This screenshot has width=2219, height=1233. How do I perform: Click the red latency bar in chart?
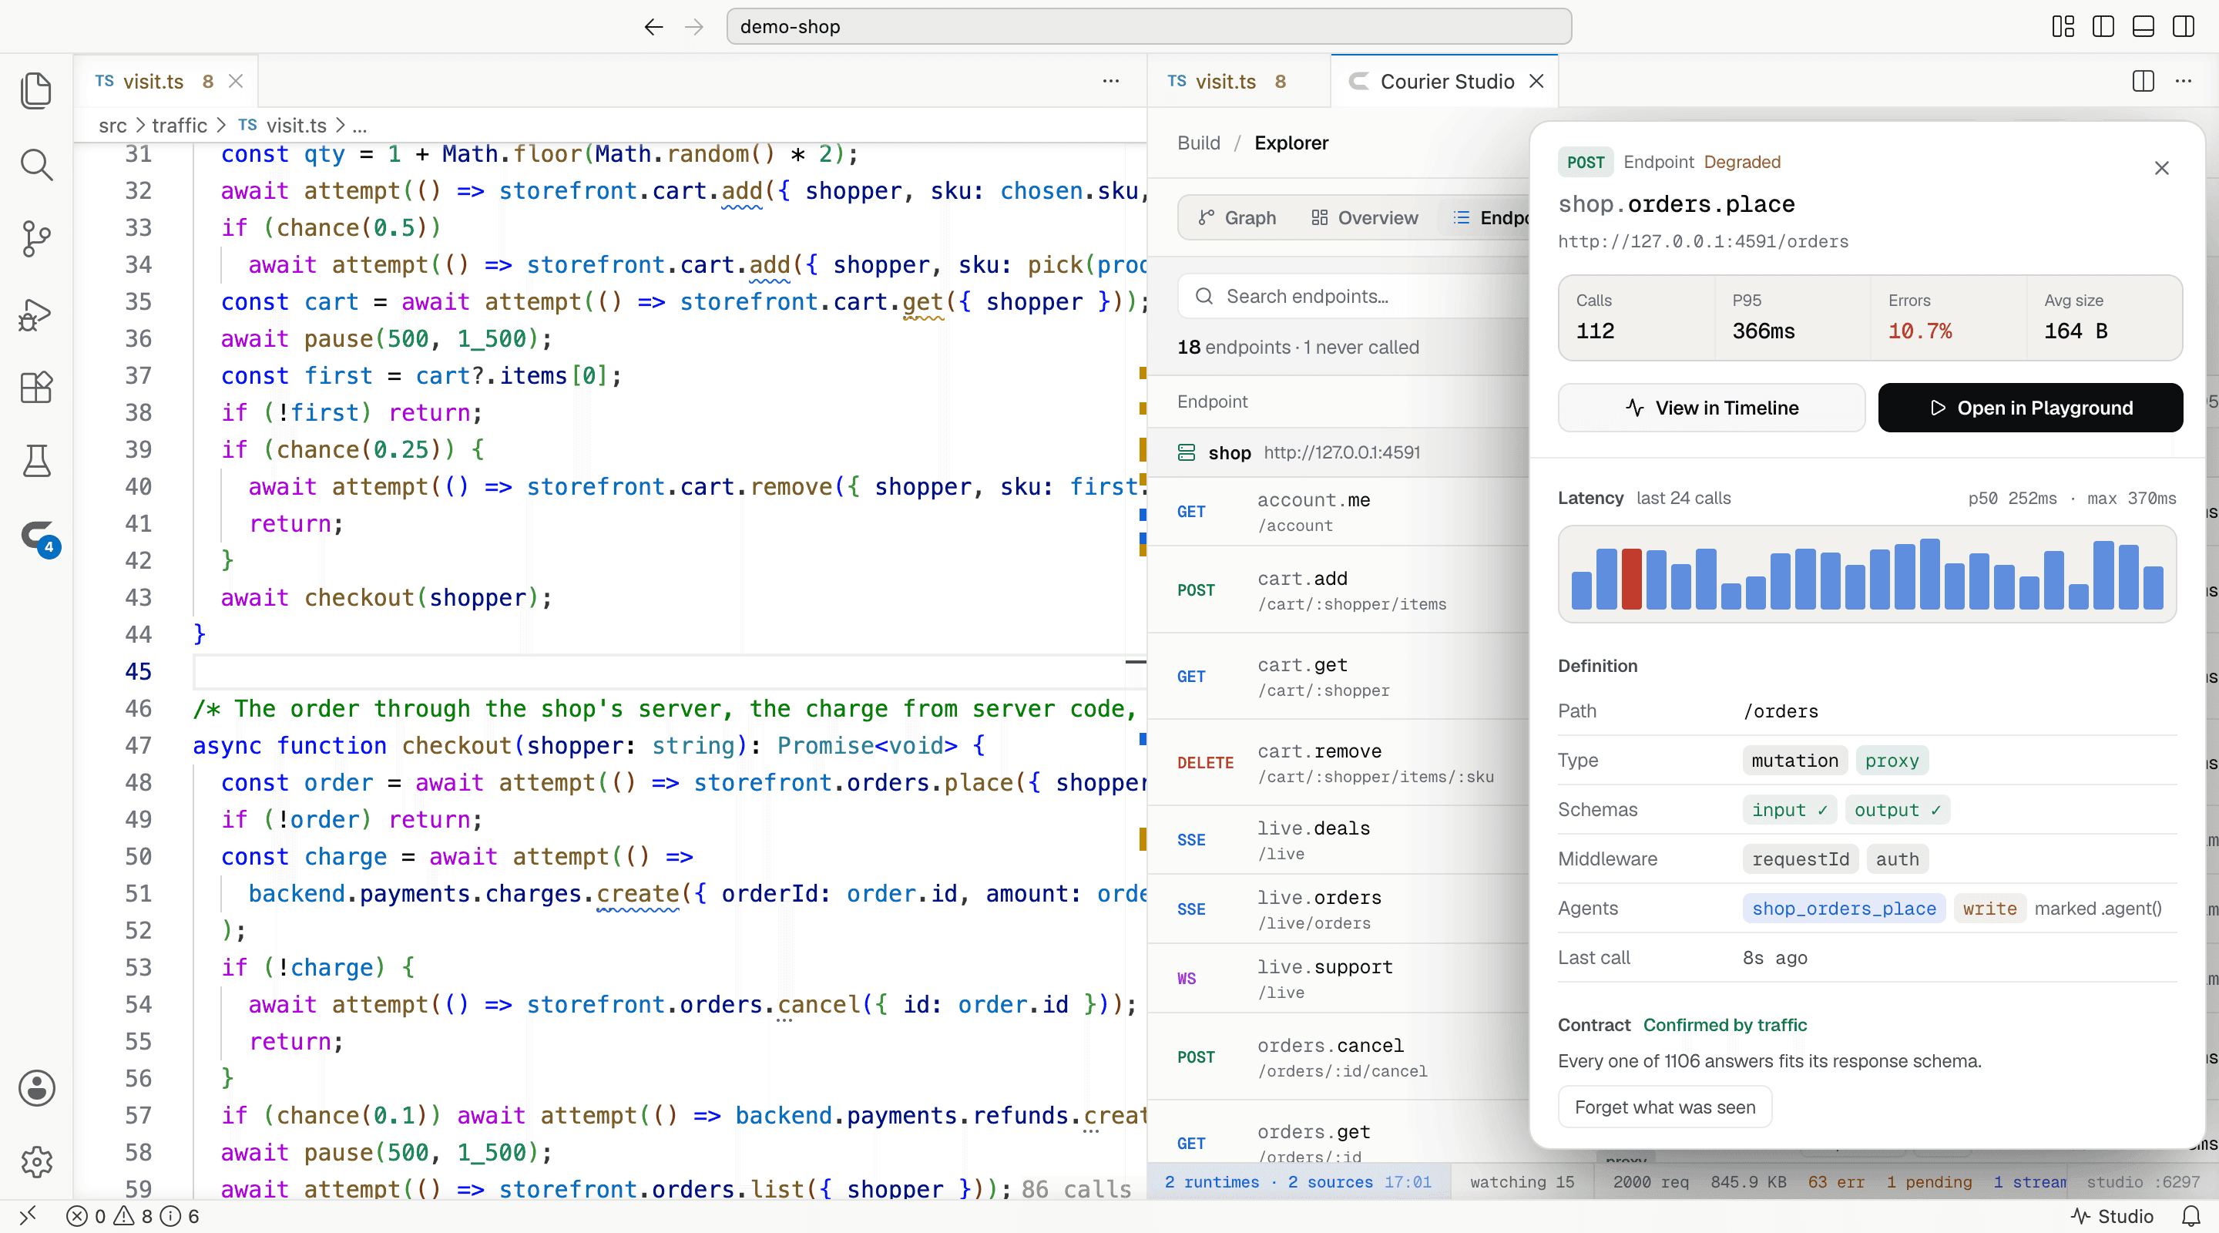1630,579
